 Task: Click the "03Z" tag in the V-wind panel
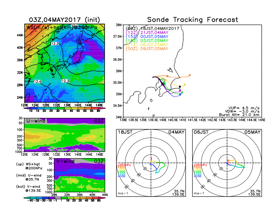point(99,161)
